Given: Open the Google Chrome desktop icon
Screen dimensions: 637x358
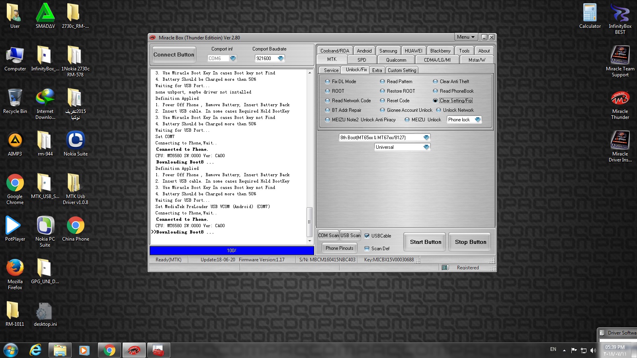Looking at the screenshot, I should (15, 189).
